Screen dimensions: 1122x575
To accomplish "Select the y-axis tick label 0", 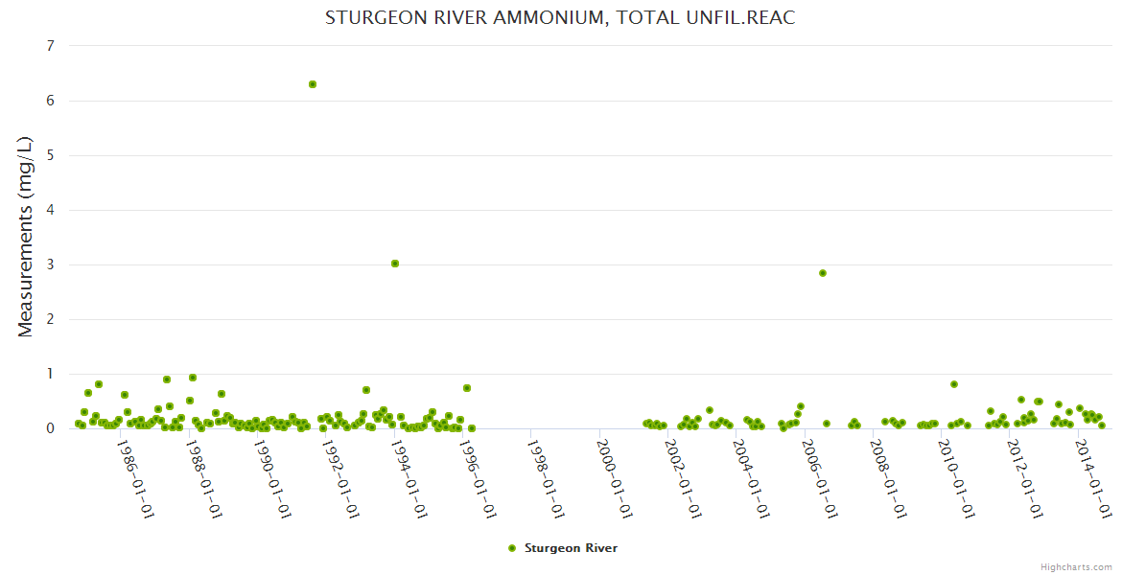I will 50,428.
